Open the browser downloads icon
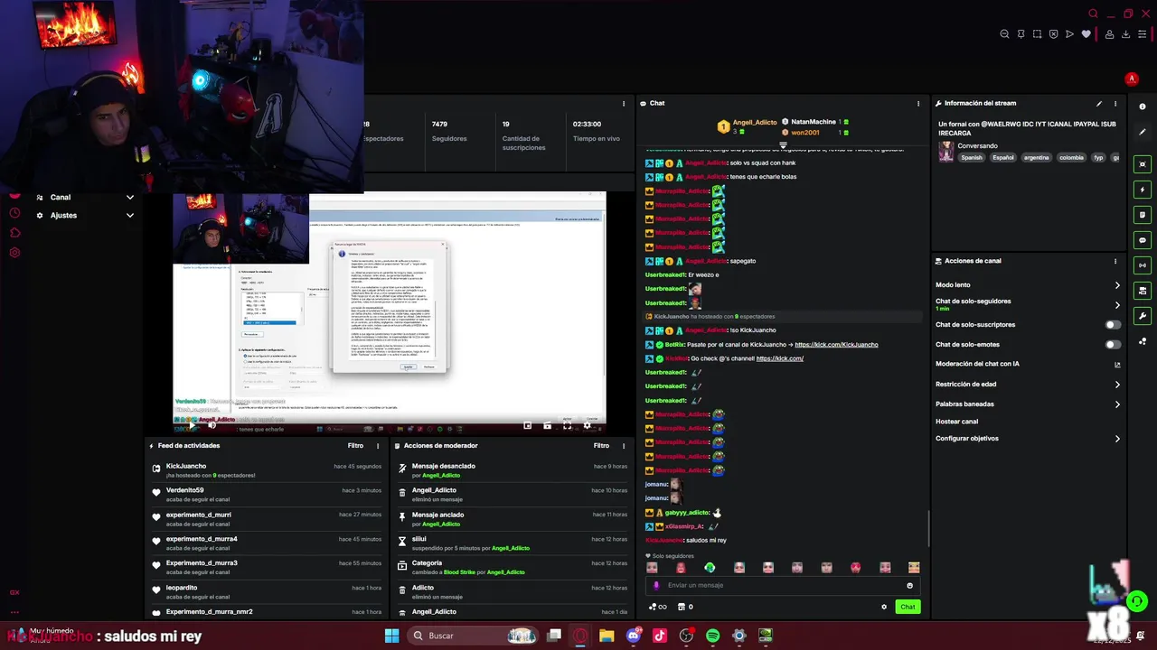1157x650 pixels. pyautogui.click(x=1126, y=34)
